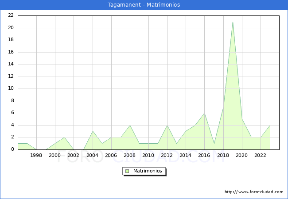The width and height of the screenshot is (288, 199).
Task: Click the 2008 x-axis label
Action: click(129, 155)
